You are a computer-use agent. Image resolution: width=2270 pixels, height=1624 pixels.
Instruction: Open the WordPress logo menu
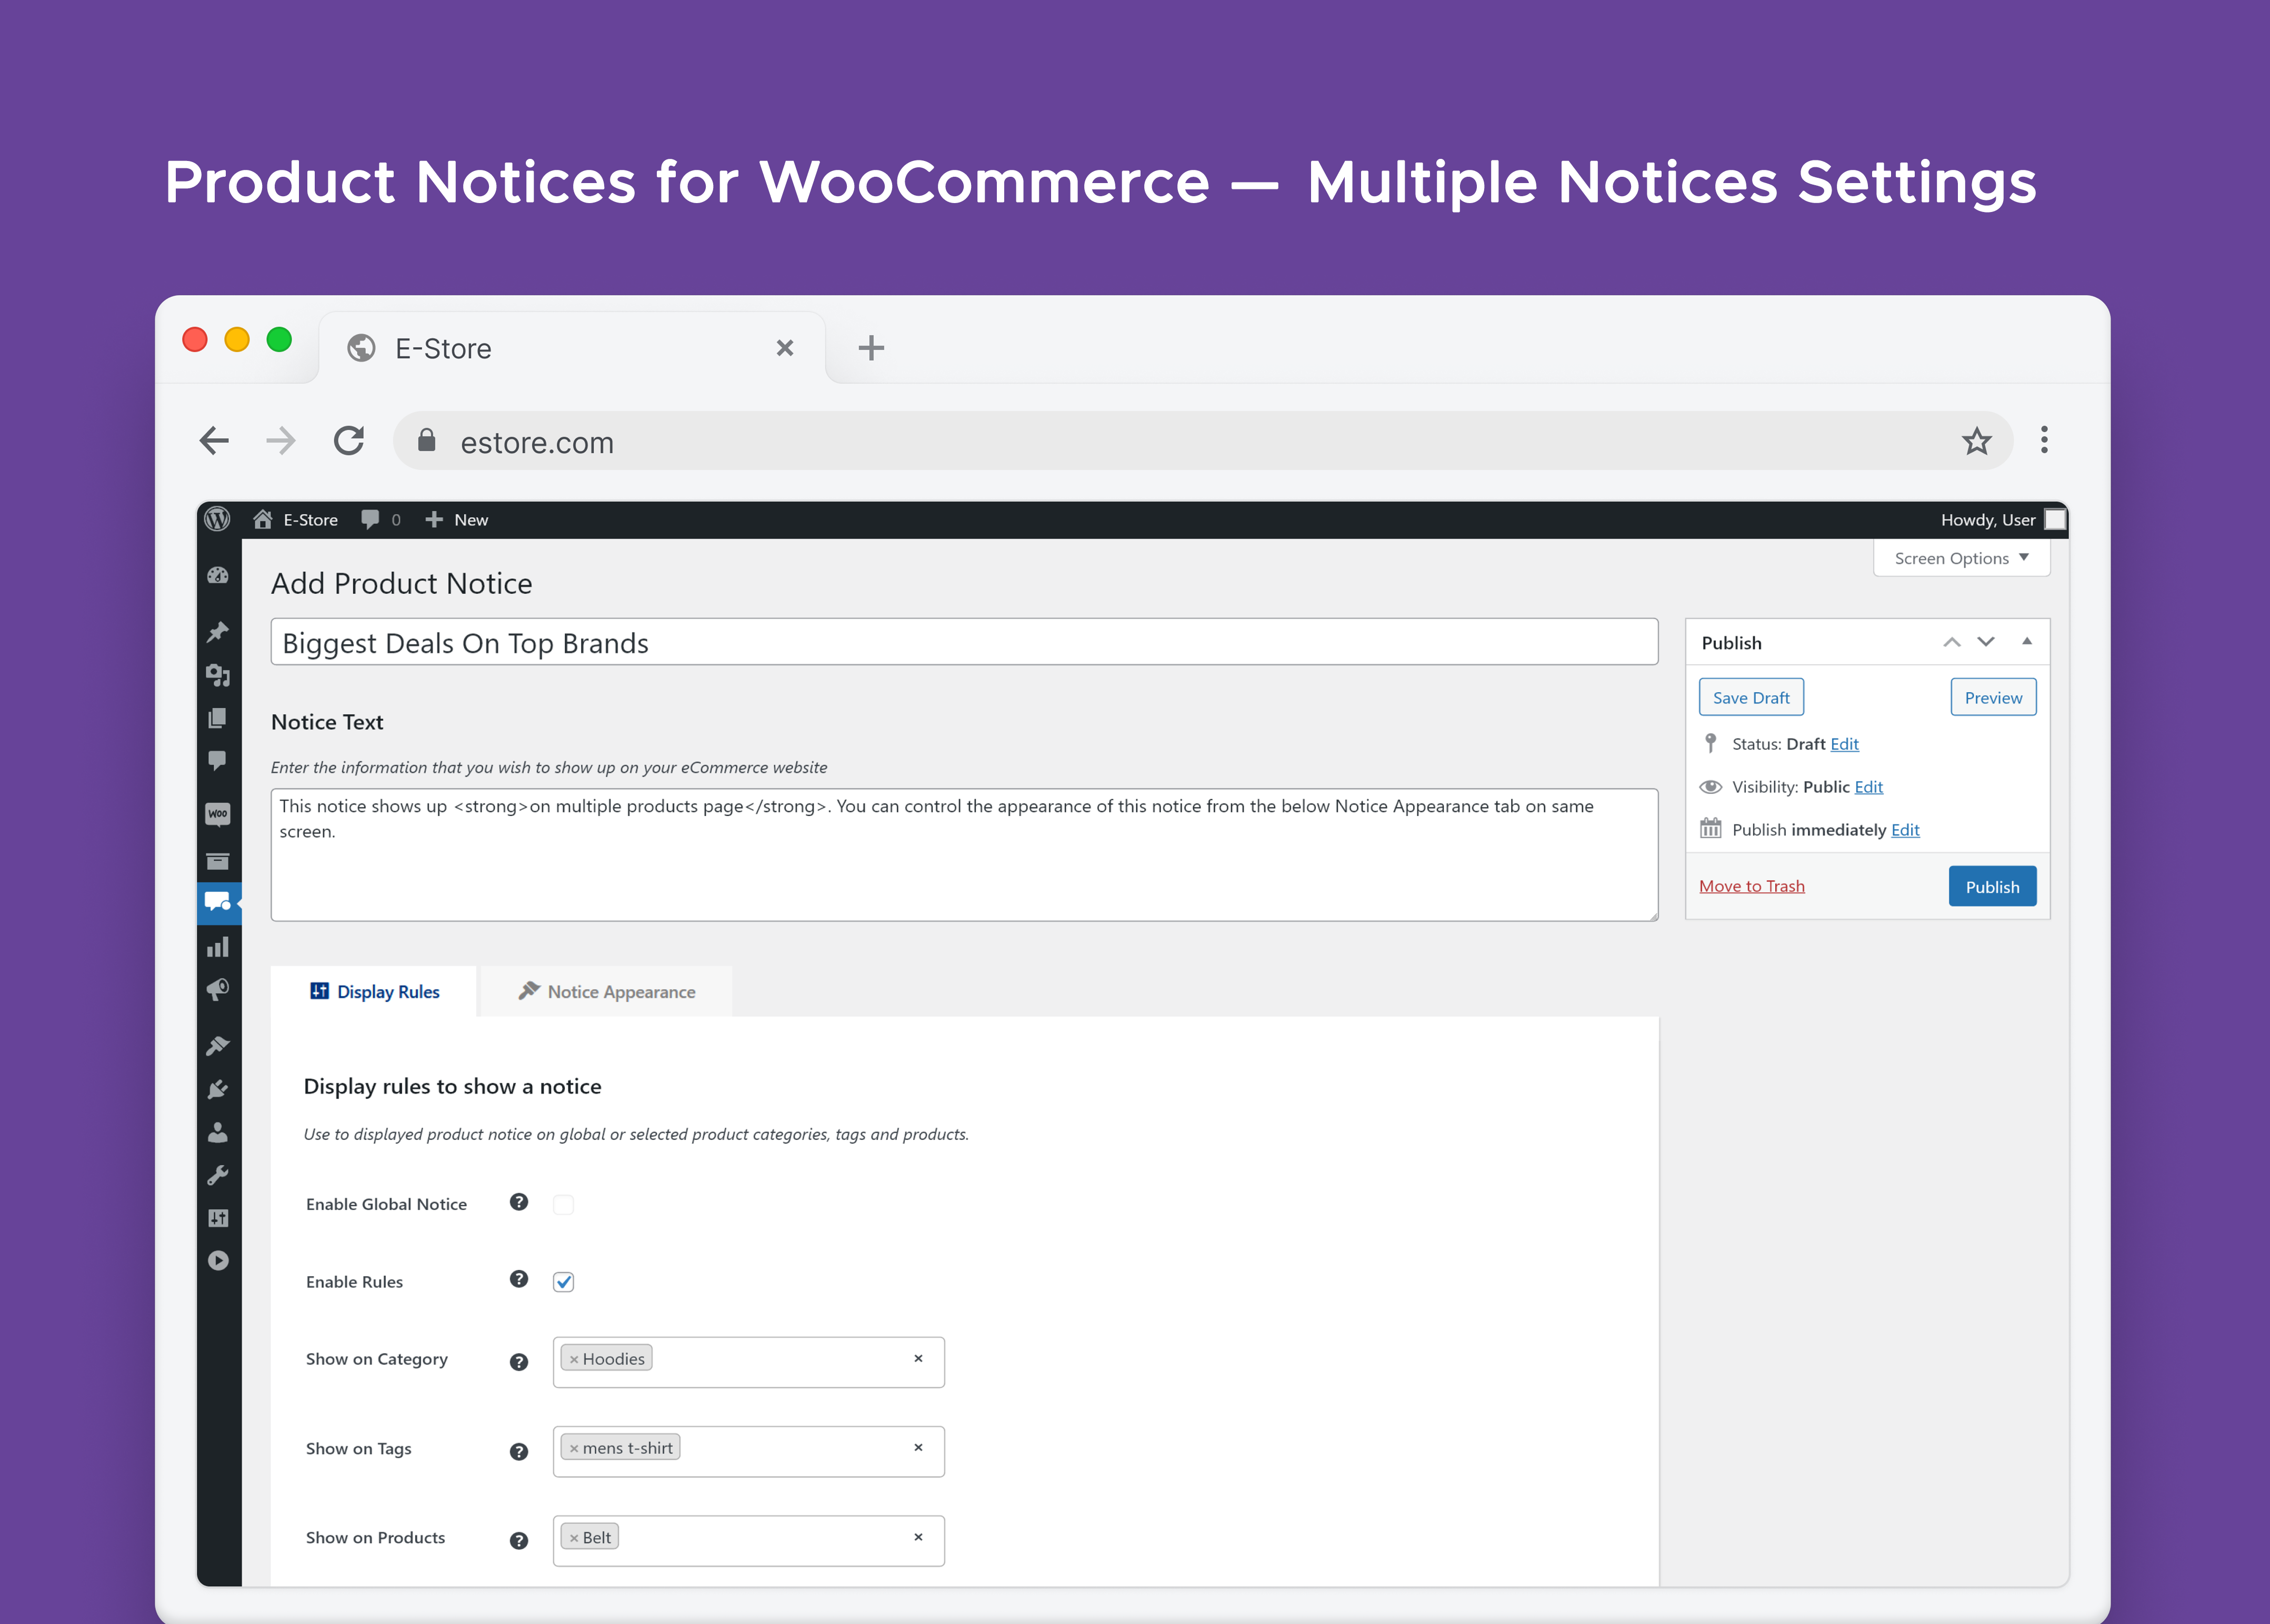coord(217,519)
